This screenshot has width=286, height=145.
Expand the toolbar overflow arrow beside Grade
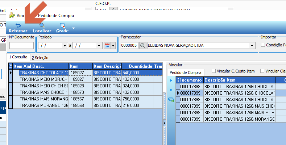click(73, 28)
